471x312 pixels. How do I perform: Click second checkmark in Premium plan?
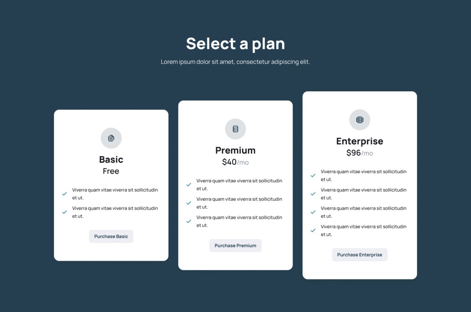189,203
